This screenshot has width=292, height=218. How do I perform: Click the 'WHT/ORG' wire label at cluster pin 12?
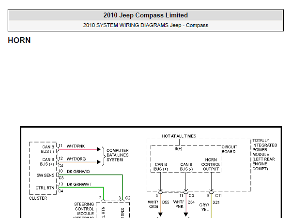point(76,159)
